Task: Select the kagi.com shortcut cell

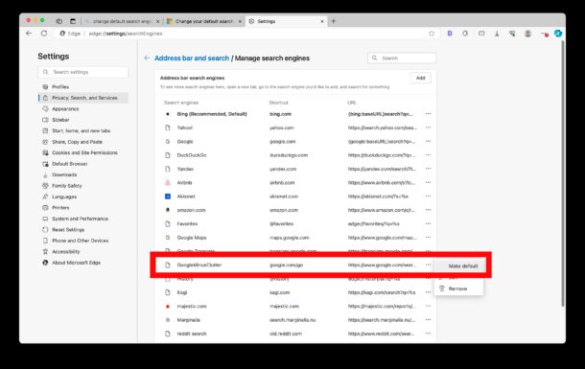Action: [x=279, y=292]
